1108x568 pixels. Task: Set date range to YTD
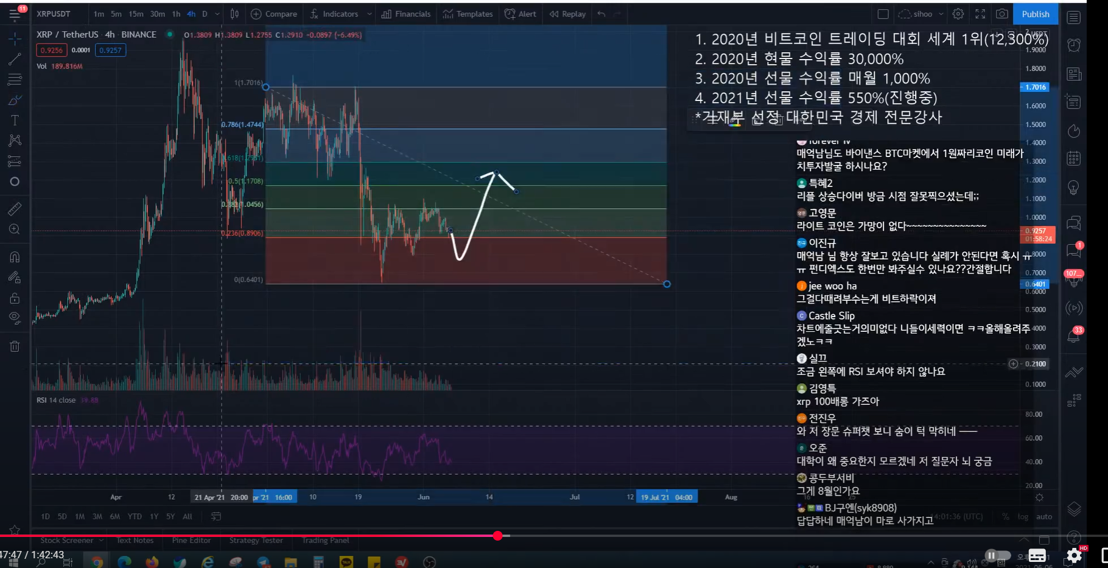(x=135, y=516)
